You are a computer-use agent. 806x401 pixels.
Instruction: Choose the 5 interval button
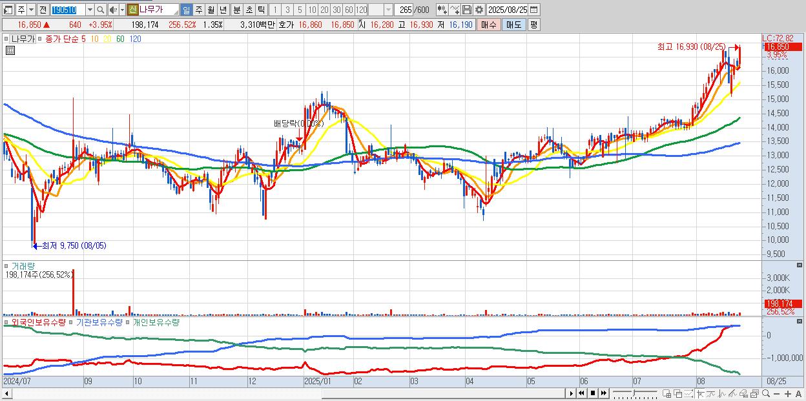coord(300,10)
